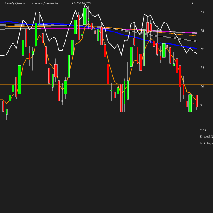Click the price axis label 10

202,86
